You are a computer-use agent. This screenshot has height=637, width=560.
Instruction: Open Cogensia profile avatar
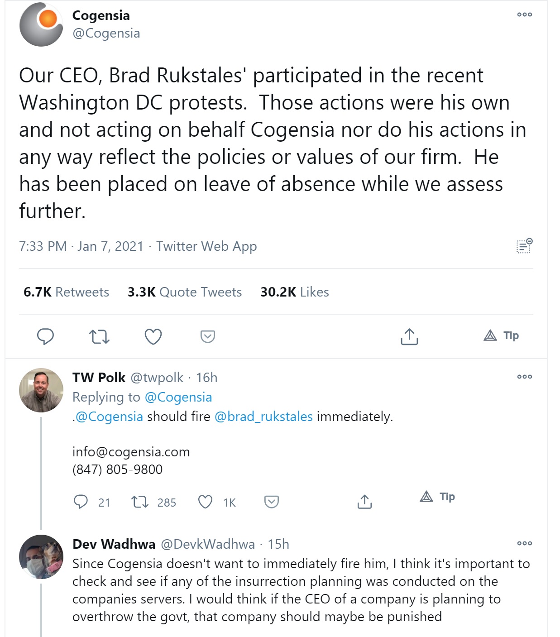tap(41, 24)
